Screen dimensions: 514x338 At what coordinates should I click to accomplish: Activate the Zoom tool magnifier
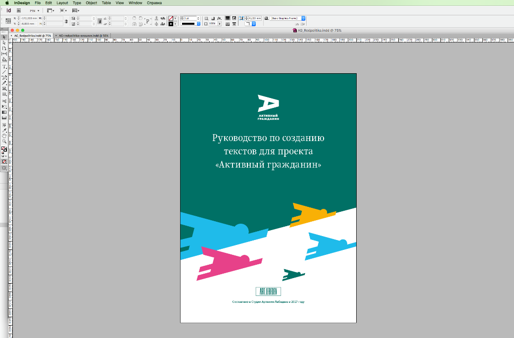4,141
